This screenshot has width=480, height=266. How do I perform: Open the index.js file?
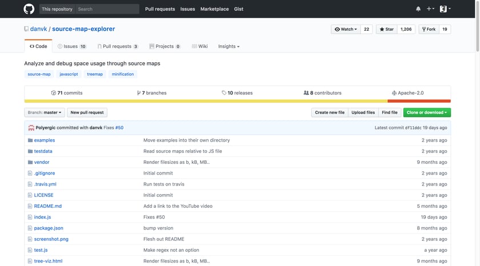click(42, 217)
